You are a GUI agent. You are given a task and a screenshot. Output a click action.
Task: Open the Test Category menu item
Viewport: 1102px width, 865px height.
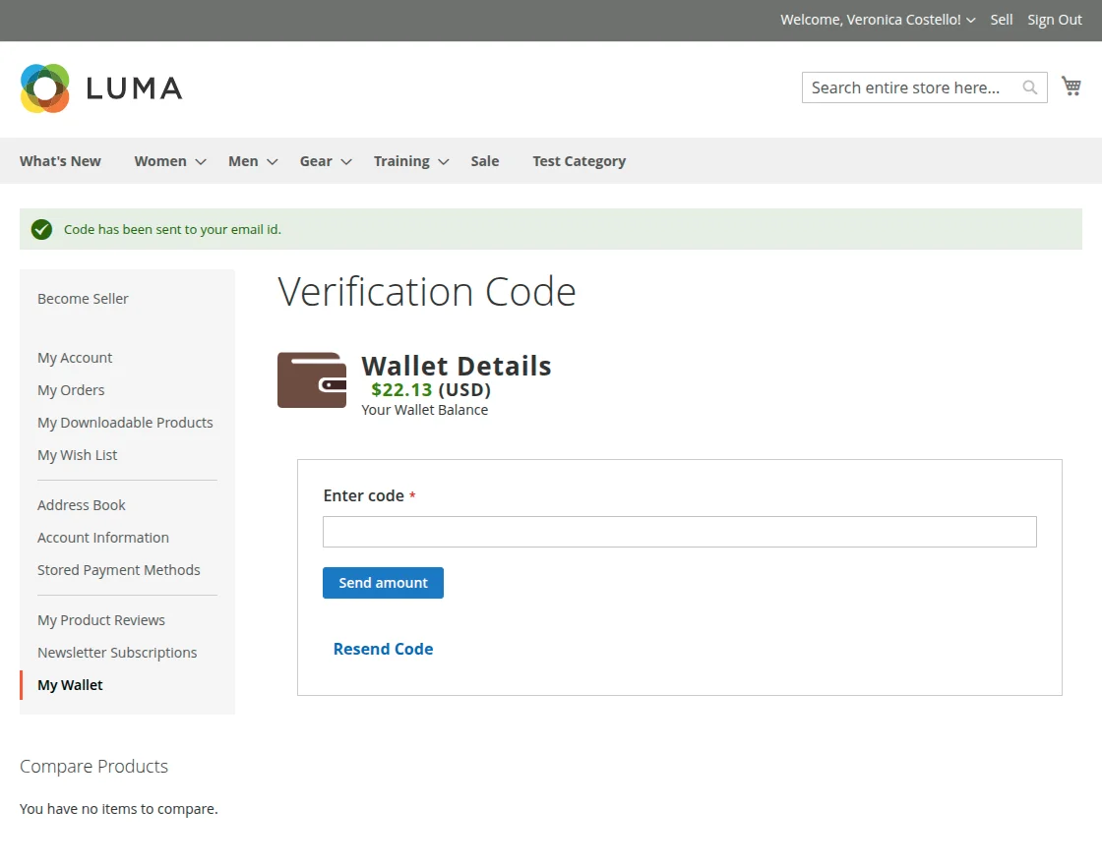579,160
